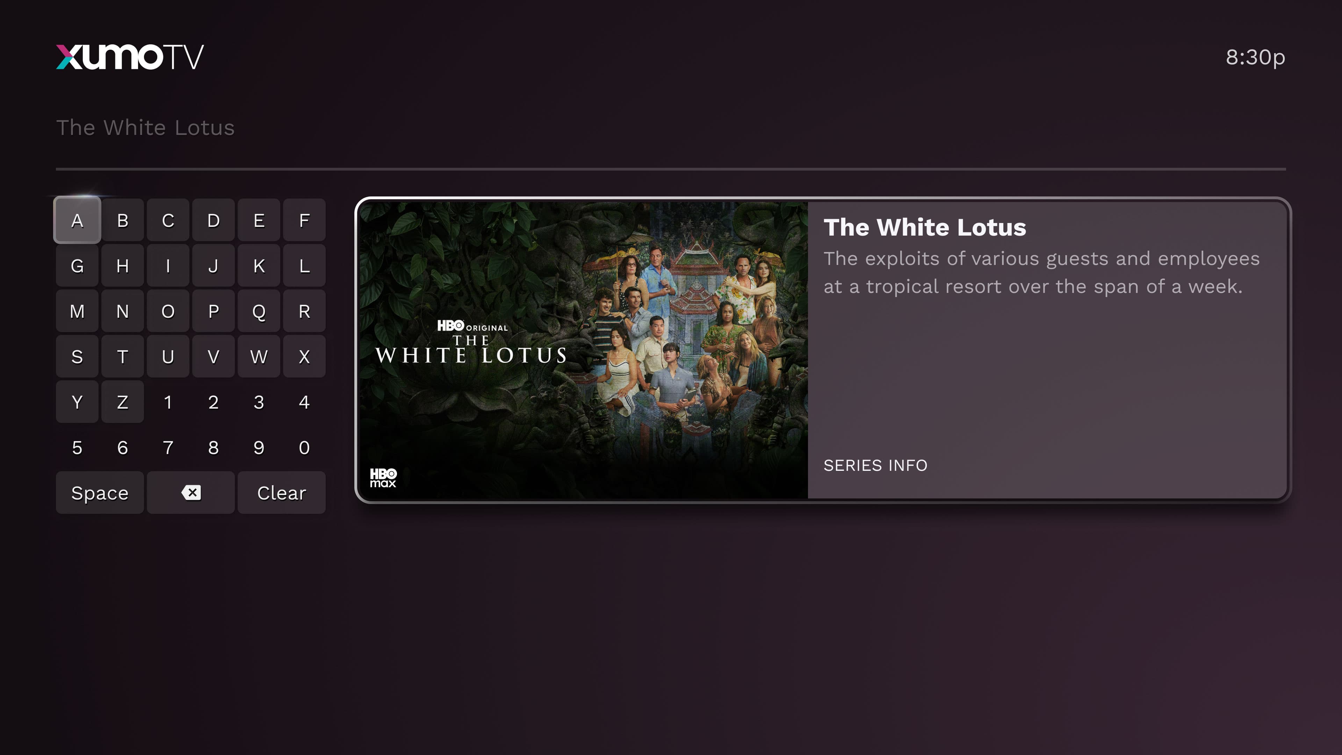Select the letter A key
Screen dimensions: 1342x755
pos(77,221)
